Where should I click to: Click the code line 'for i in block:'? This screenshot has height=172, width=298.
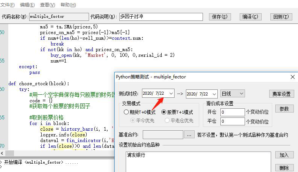click(x=49, y=124)
